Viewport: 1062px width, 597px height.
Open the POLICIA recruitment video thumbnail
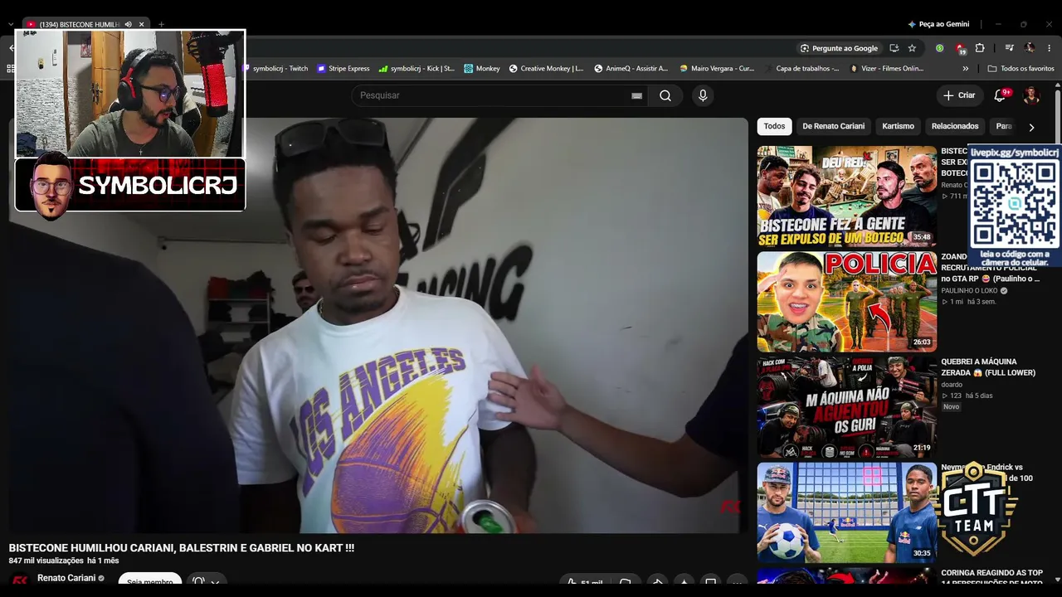(x=847, y=302)
